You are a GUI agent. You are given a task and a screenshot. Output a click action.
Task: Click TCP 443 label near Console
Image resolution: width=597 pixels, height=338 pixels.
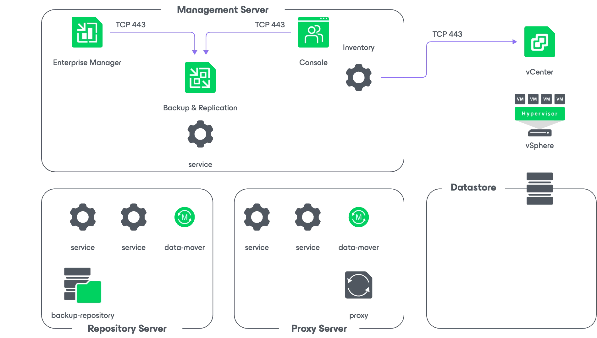270,25
